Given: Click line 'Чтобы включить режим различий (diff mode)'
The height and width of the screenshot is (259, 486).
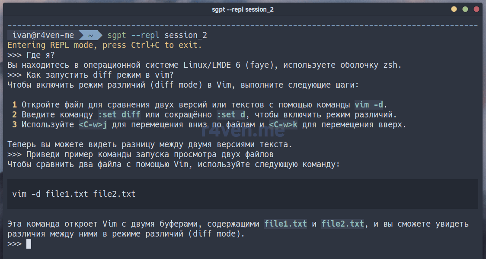Looking at the screenshot, I should tap(183, 85).
